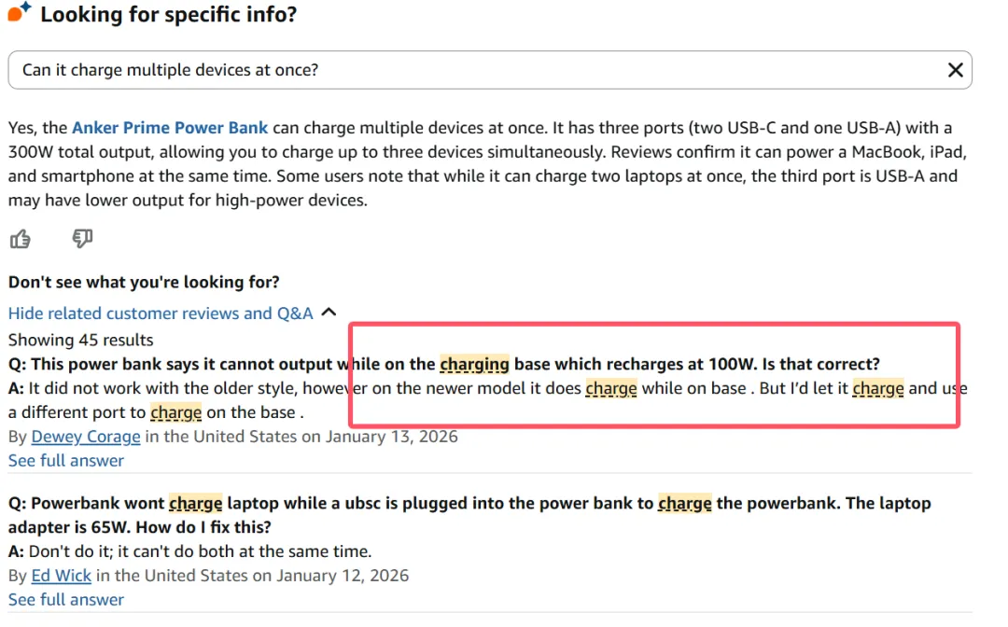
Task: Click the 'Can it charge multiple devices' field
Action: (467, 70)
